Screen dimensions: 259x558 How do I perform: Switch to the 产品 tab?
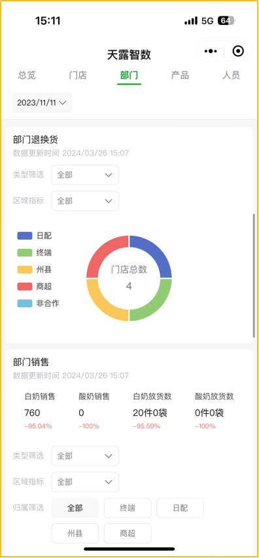point(180,75)
